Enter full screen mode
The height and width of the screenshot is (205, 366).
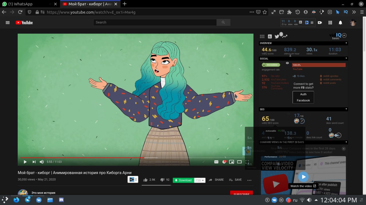(247, 162)
